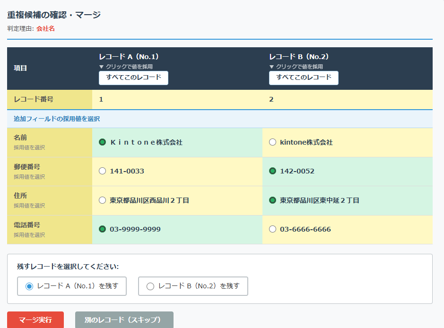Viewport: 444px width, 328px height.
Task: Select postal code 141-0033 radio
Action: (x=102, y=171)
